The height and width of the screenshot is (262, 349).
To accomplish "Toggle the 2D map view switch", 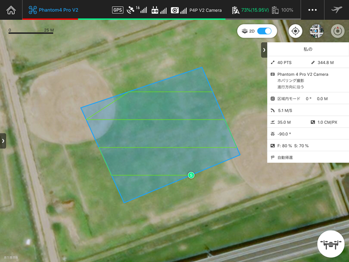I will coord(264,31).
